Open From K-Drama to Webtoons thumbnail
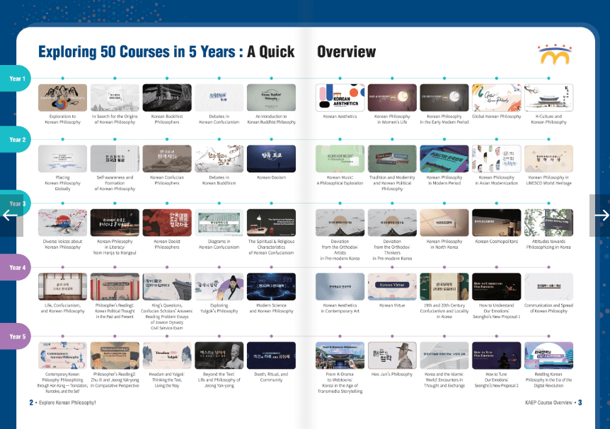 [340, 355]
